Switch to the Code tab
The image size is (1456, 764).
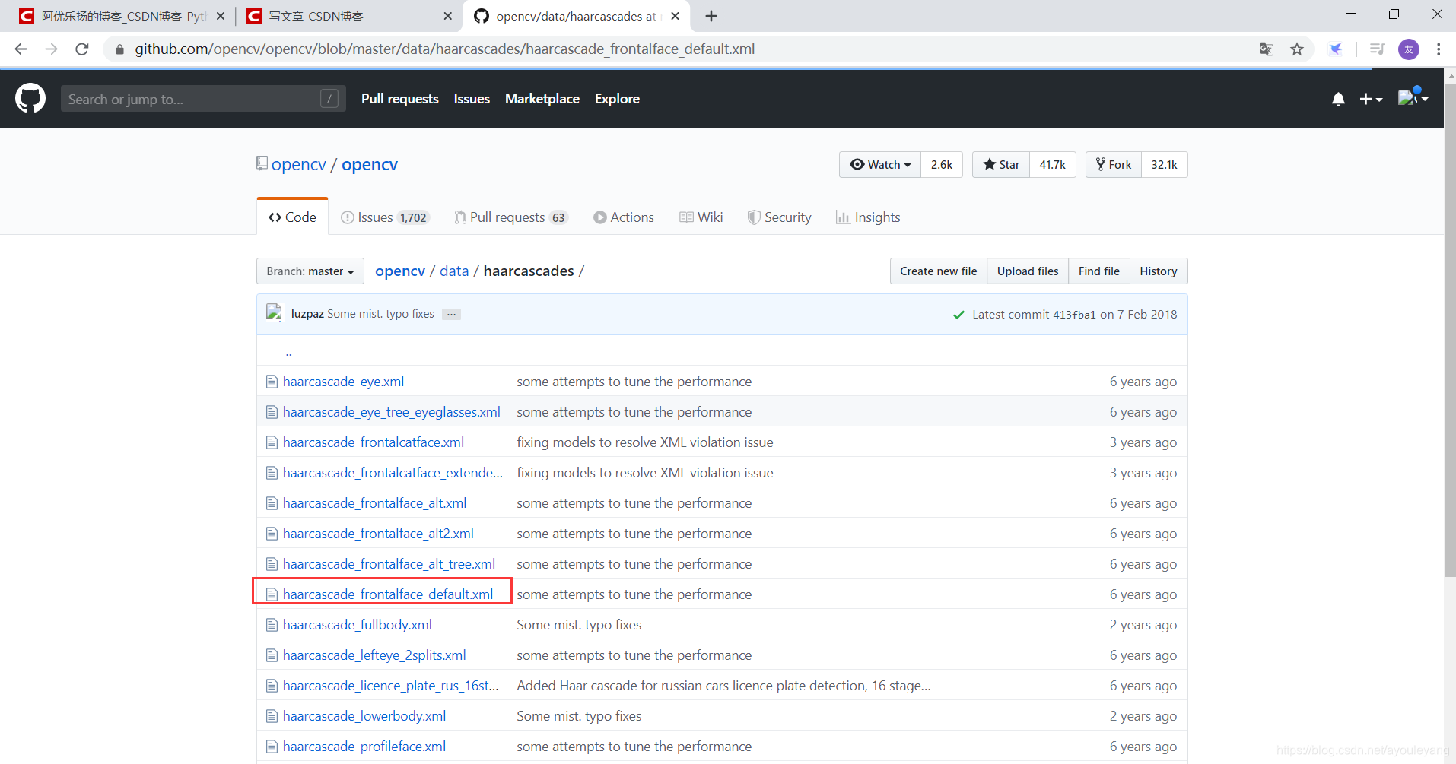[293, 217]
